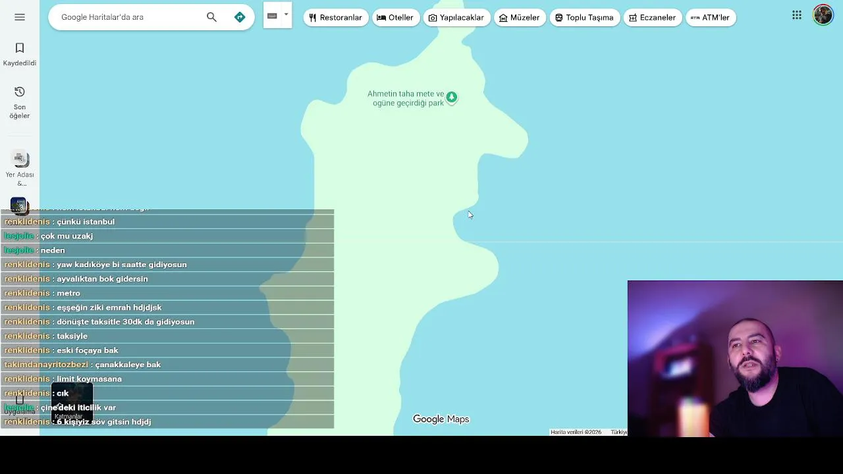843x474 pixels.
Task: Open the Yer Adası recent place thumbnail
Action: pos(20,159)
